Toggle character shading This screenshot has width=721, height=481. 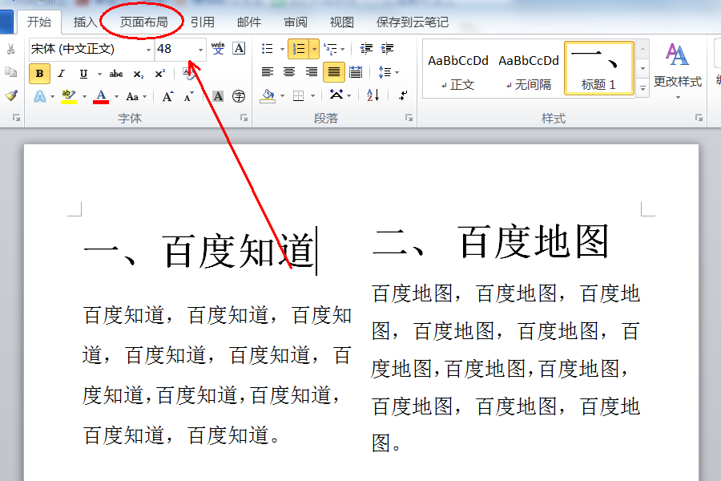pyautogui.click(x=218, y=96)
